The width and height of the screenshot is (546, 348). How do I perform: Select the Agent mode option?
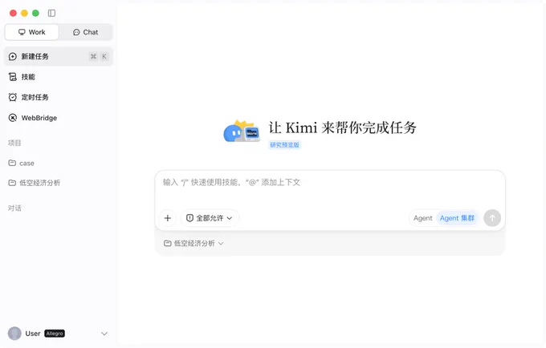click(x=422, y=218)
